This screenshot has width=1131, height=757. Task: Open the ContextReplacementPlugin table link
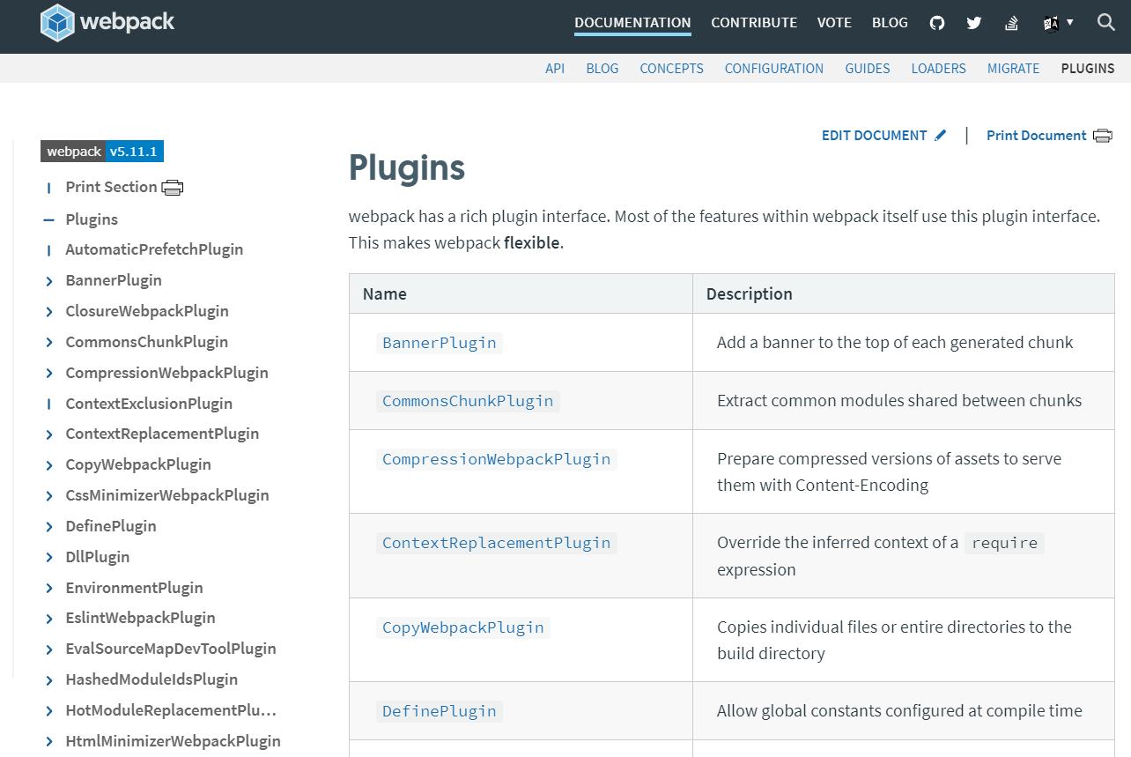[497, 543]
